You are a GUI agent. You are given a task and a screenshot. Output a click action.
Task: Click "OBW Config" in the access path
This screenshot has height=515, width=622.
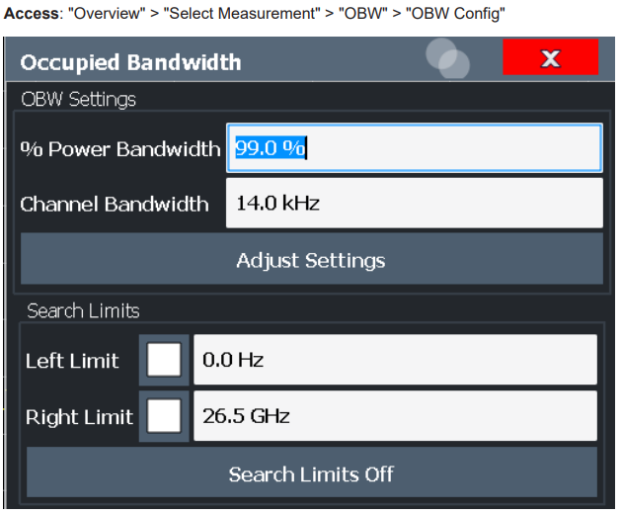pos(455,14)
